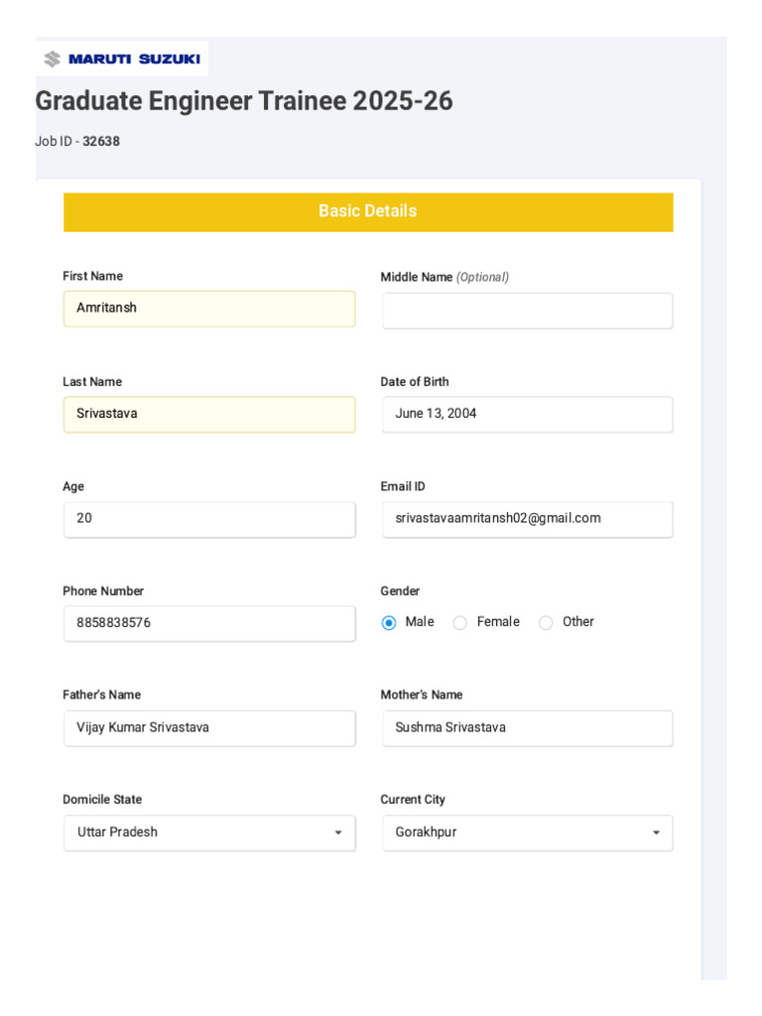Image resolution: width=762 pixels, height=1016 pixels.
Task: Click the Job ID 32638 text
Action: point(77,142)
